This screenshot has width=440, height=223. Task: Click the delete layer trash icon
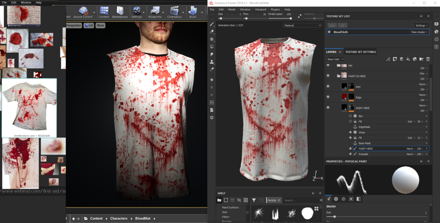(428, 59)
